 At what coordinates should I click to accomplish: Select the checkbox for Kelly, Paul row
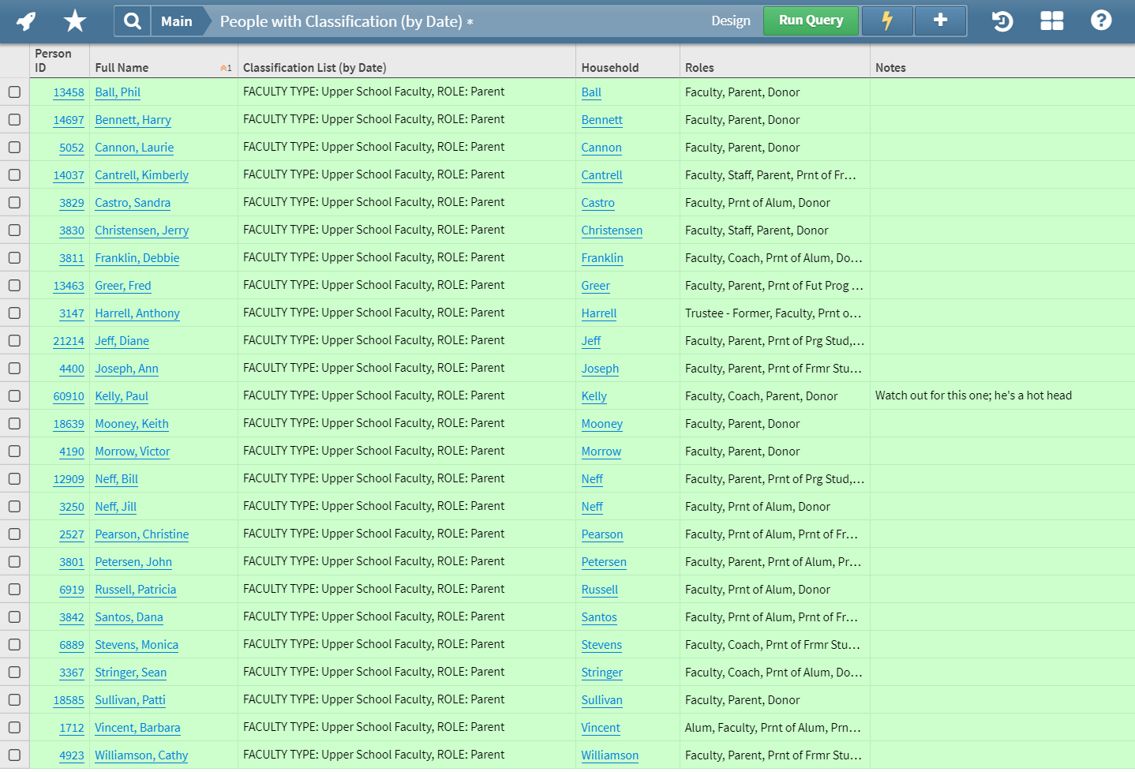(x=14, y=396)
